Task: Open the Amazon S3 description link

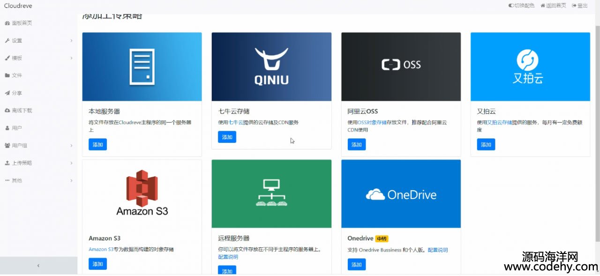Action: 101,249
